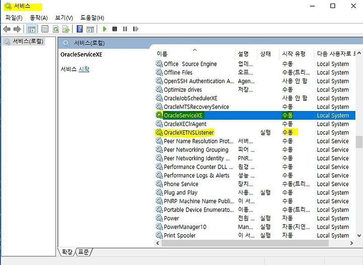
Task: Select the Performance Logs & Alerts service
Action: point(255,175)
